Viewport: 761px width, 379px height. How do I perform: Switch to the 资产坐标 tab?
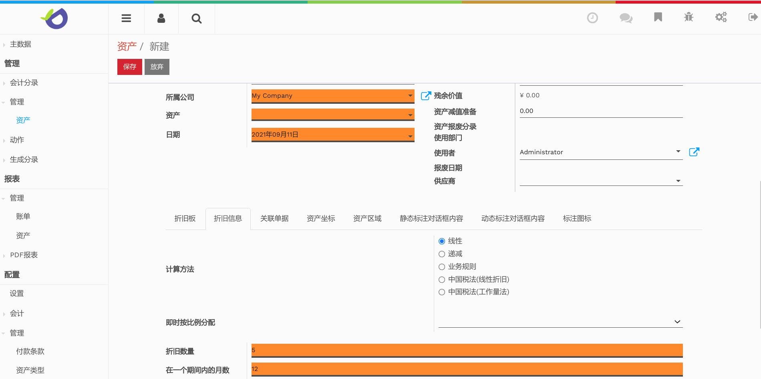point(321,218)
